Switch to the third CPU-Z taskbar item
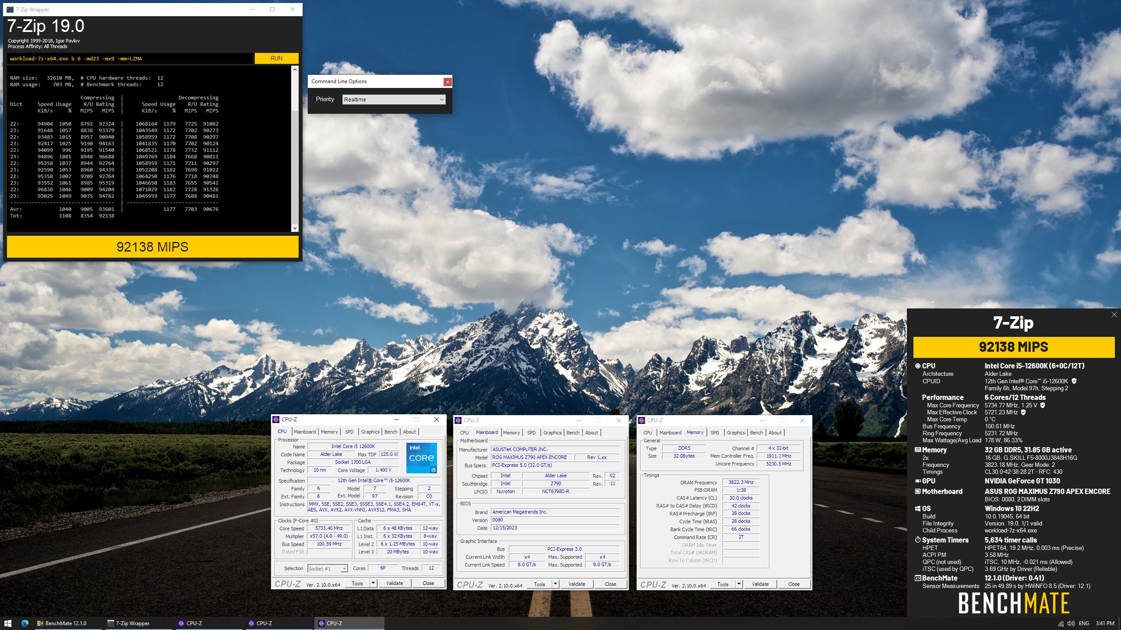 coord(349,623)
